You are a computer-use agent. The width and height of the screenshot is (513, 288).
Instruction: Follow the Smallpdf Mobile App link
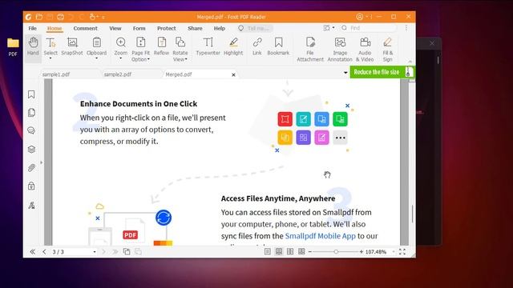pyautogui.click(x=321, y=236)
